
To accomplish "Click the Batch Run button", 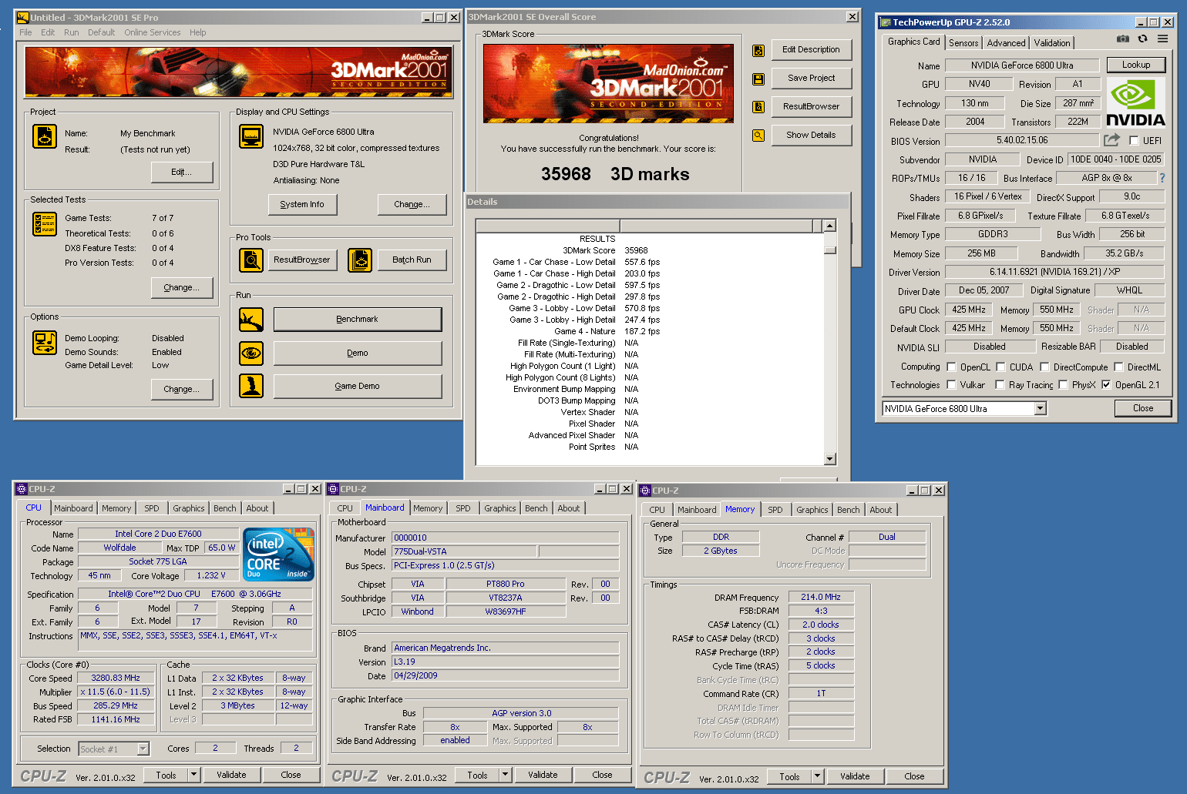I will pyautogui.click(x=412, y=260).
